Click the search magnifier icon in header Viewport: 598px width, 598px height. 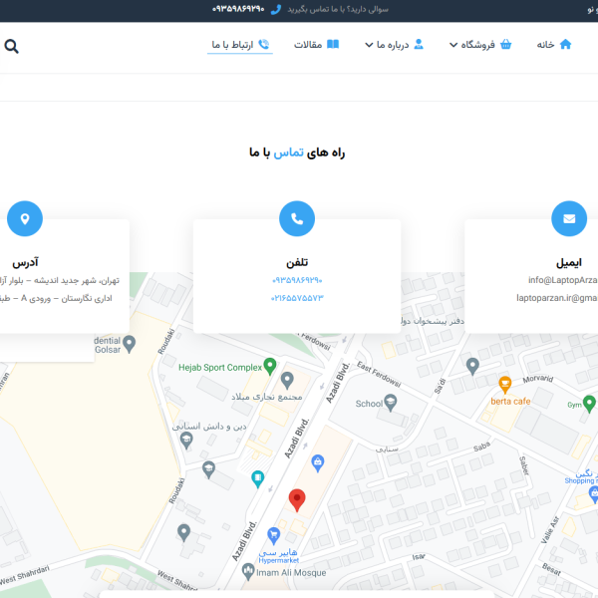click(x=12, y=46)
